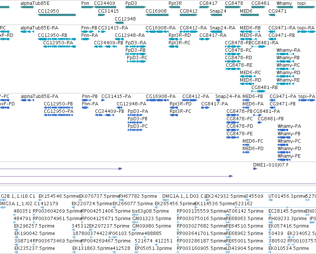This screenshot has height=254, width=316.
Task: Click EST GM01323.5prime
Action: 152,219
